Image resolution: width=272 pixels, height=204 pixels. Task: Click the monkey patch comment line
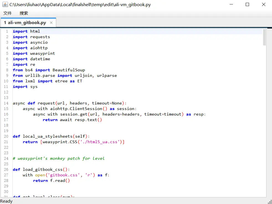[59, 159]
